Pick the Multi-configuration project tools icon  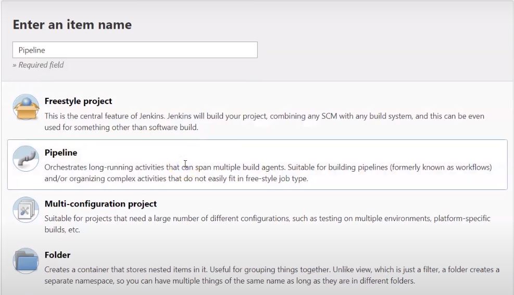coord(26,210)
